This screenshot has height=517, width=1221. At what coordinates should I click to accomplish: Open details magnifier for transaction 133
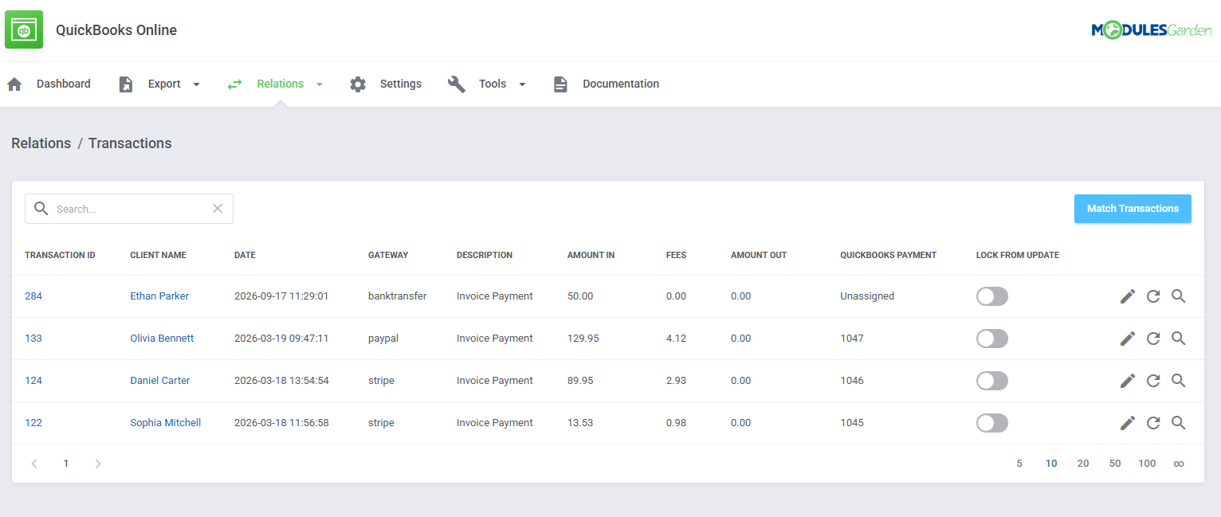click(1179, 339)
